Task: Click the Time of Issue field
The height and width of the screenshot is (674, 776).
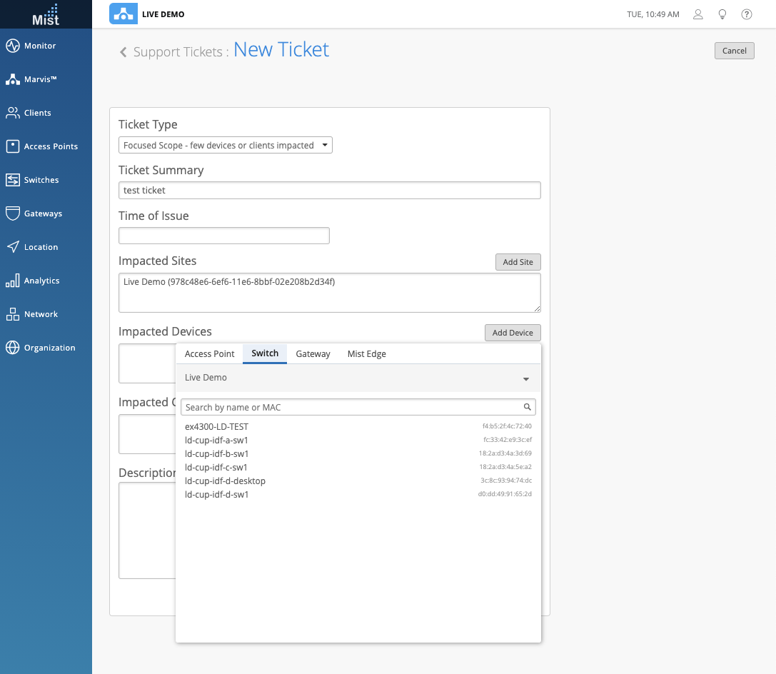Action: tap(224, 236)
